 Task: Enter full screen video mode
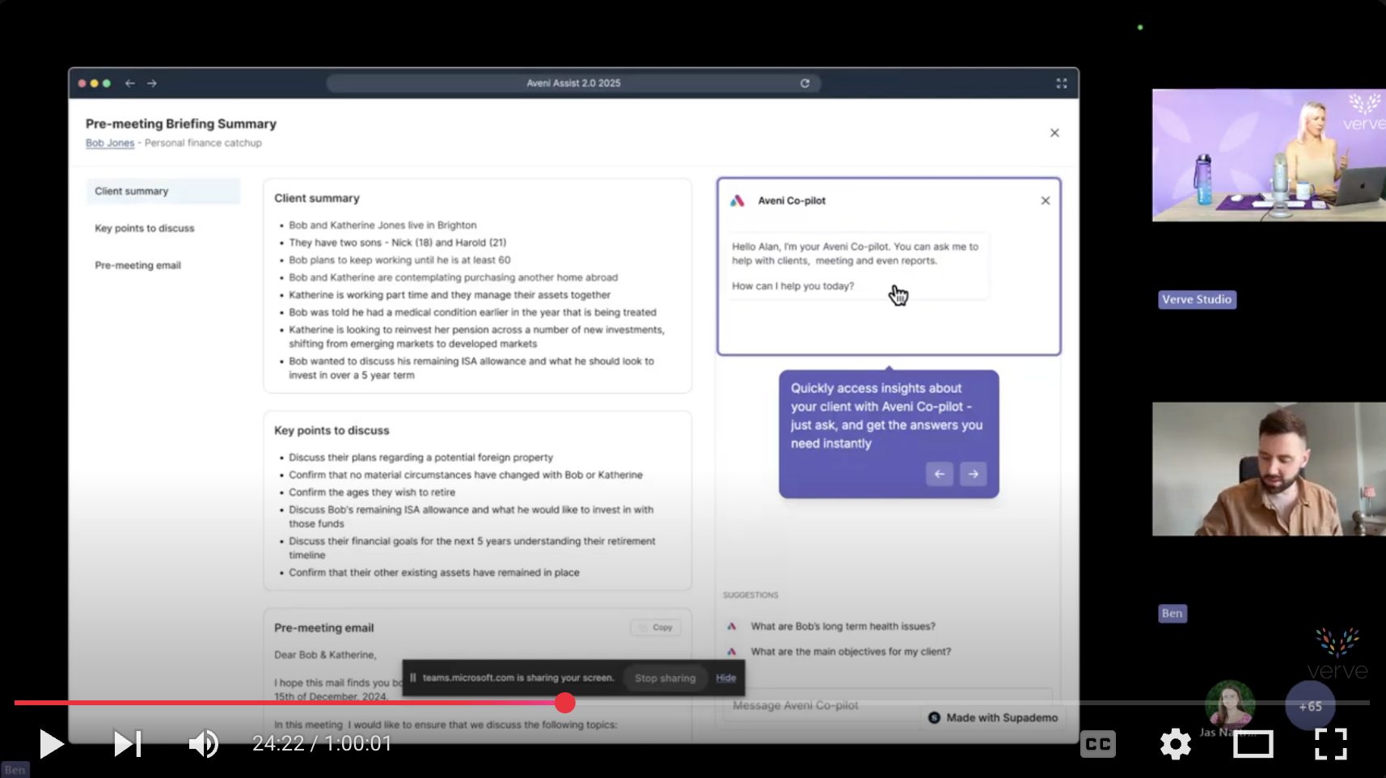click(1330, 744)
